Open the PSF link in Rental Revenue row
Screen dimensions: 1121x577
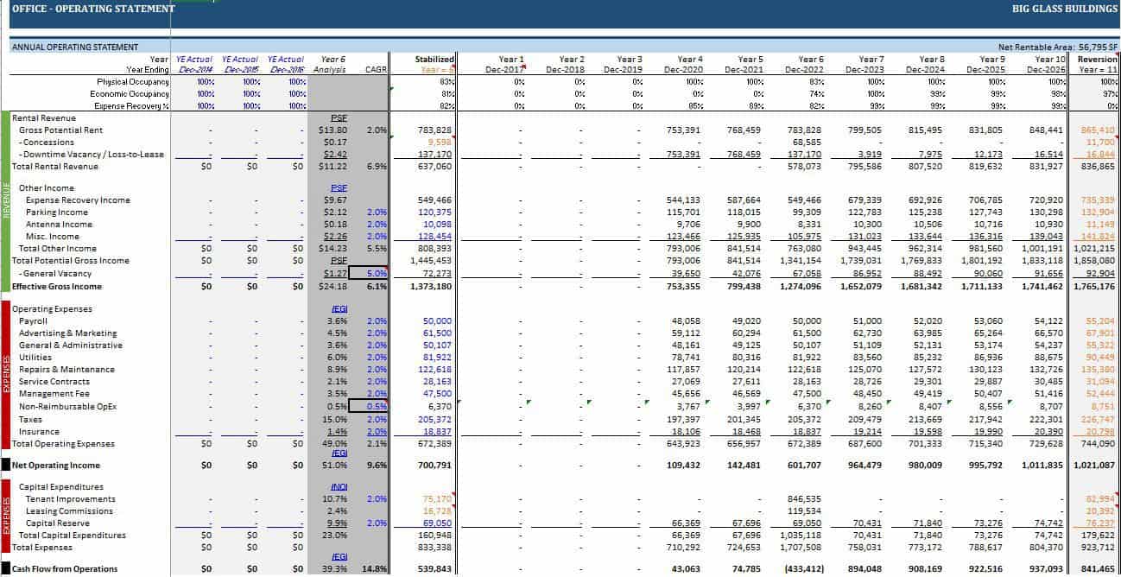tap(338, 118)
